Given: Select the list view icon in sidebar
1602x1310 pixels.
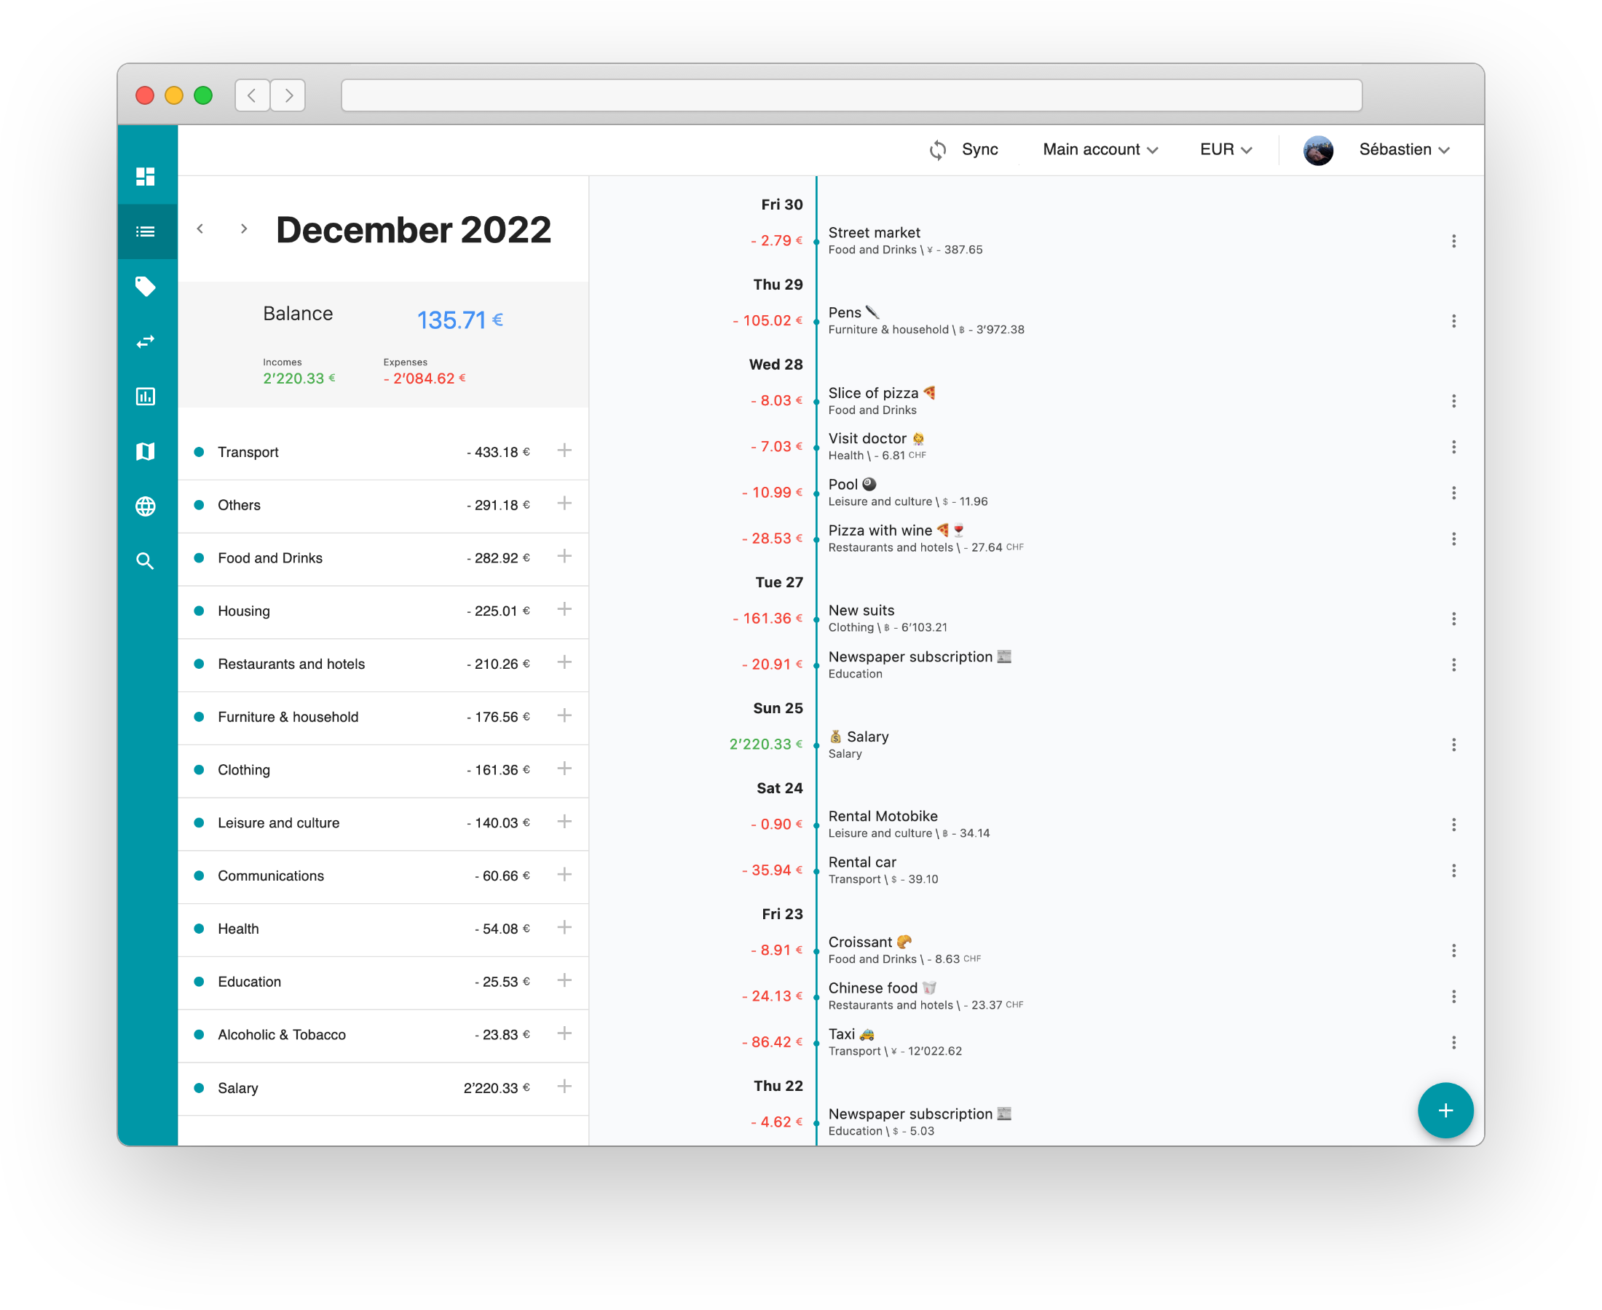Looking at the screenshot, I should click(146, 229).
